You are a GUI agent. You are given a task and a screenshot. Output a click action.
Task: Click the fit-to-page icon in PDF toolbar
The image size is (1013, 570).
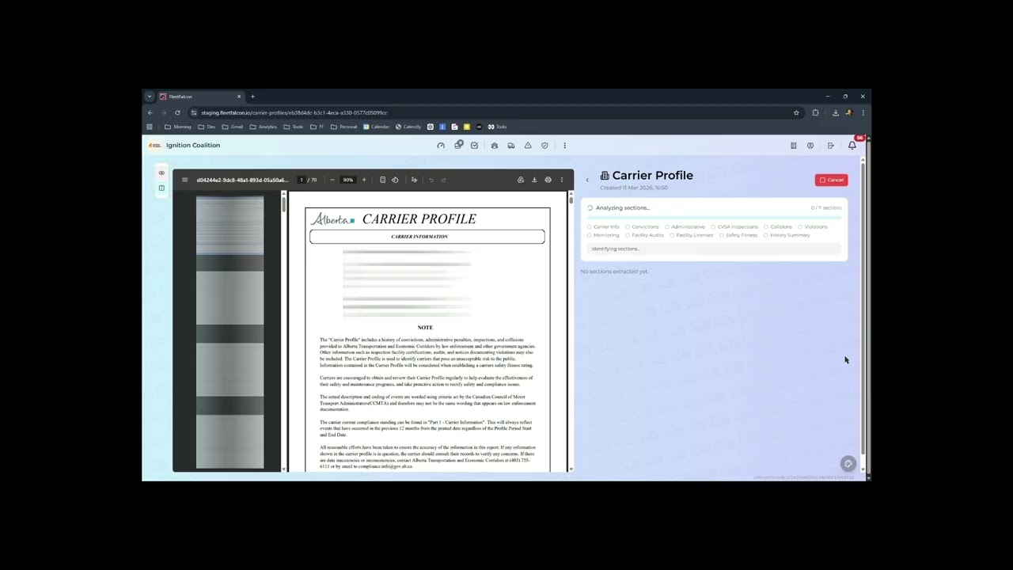[382, 180]
